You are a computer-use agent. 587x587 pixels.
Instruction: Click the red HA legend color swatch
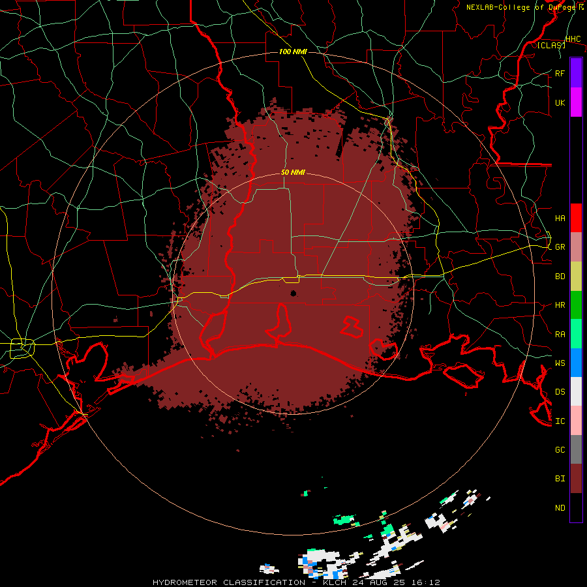coord(576,218)
